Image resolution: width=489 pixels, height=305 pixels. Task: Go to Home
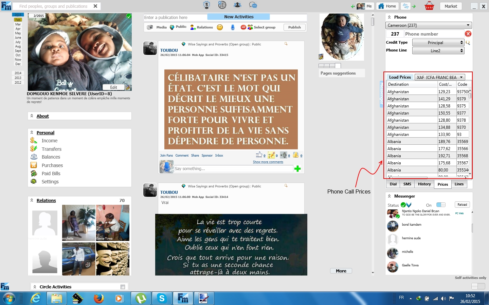pyautogui.click(x=387, y=6)
